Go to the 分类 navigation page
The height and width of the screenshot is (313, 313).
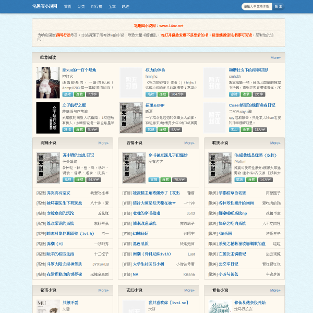click(x=81, y=6)
